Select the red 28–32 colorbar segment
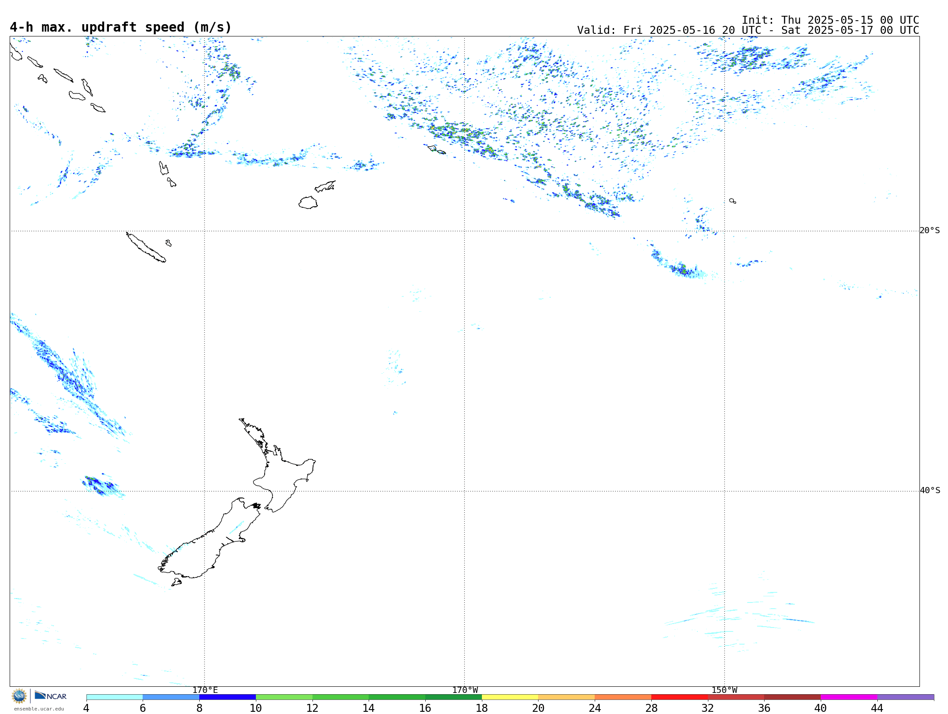The height and width of the screenshot is (714, 948). (x=679, y=697)
